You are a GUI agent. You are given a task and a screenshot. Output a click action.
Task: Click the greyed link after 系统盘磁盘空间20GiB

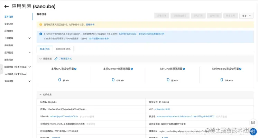91,124
